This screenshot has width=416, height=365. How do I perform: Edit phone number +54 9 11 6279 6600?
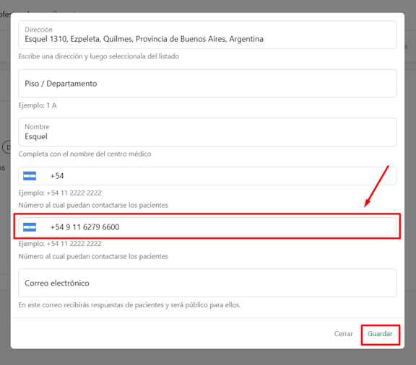coord(207,227)
